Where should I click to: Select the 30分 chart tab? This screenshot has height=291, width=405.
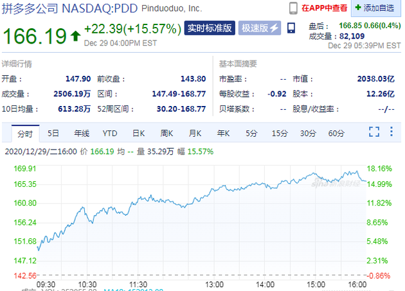[308, 133]
